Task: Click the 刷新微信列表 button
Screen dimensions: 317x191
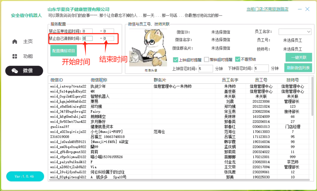Action: coord(298,68)
